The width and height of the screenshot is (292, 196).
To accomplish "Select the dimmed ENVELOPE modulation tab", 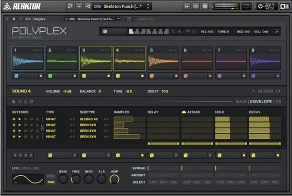I will point(30,168).
